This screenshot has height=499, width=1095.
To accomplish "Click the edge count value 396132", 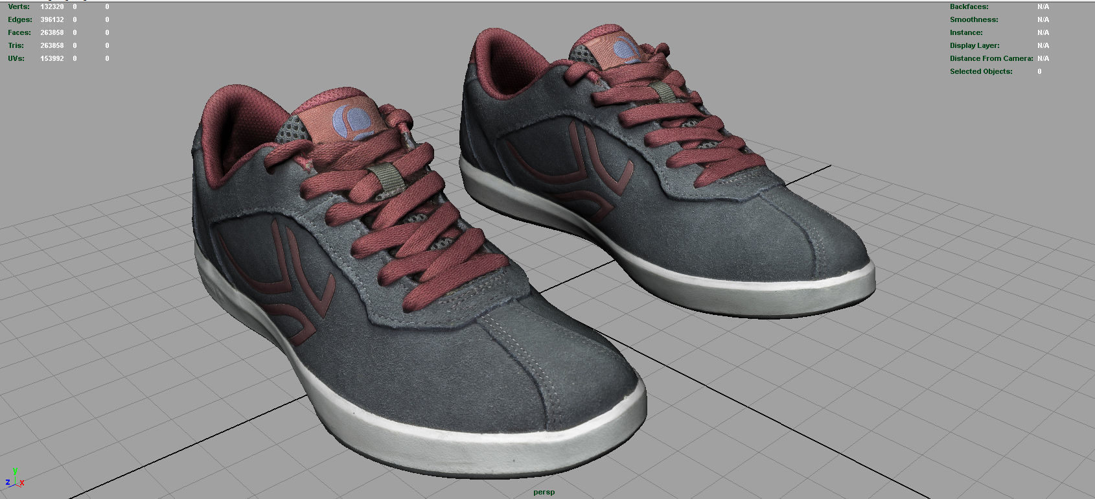I will (52, 19).
